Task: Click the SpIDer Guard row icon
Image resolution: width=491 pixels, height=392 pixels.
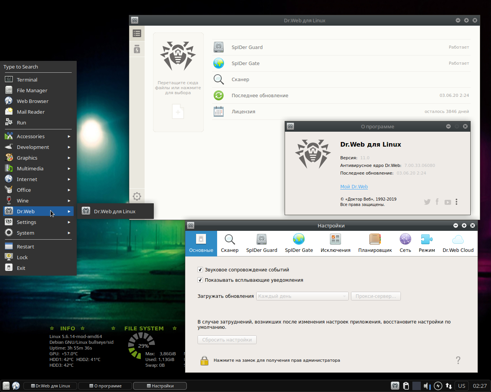Action: [219, 47]
